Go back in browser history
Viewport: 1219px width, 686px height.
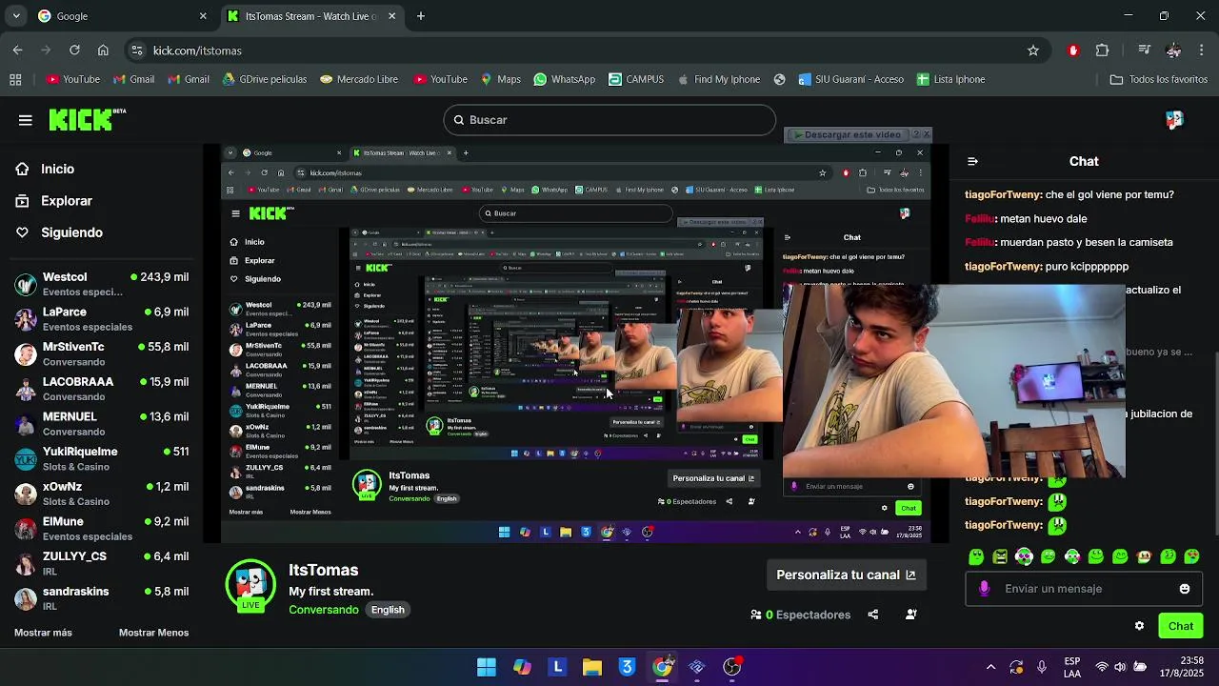(18, 50)
